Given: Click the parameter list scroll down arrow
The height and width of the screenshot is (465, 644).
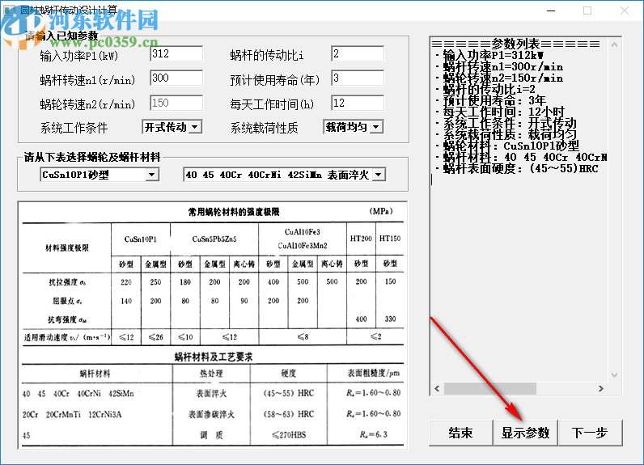Looking at the screenshot, I should click(x=614, y=374).
